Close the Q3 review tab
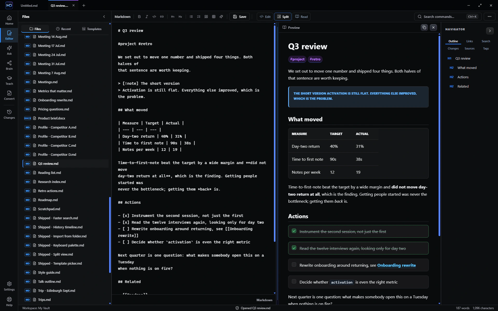 click(x=73, y=5)
